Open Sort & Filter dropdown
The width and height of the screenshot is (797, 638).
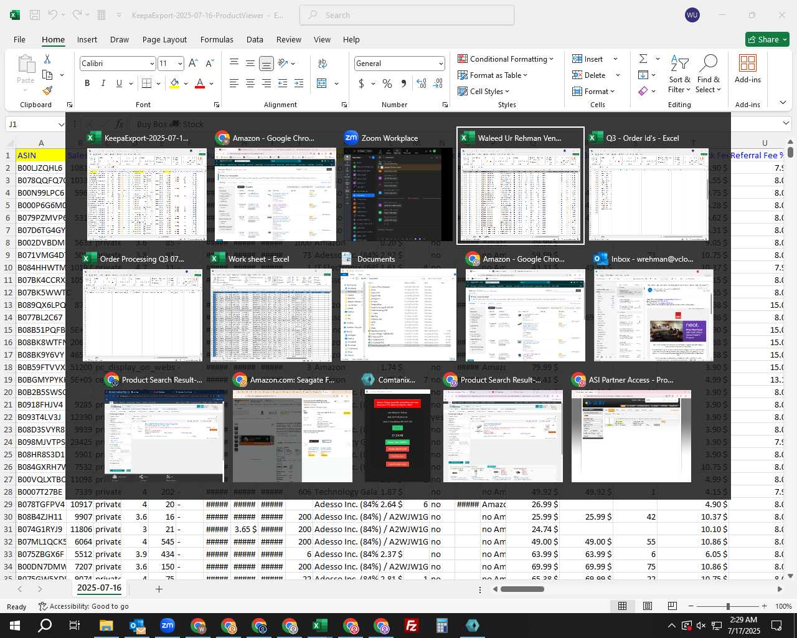[679, 74]
